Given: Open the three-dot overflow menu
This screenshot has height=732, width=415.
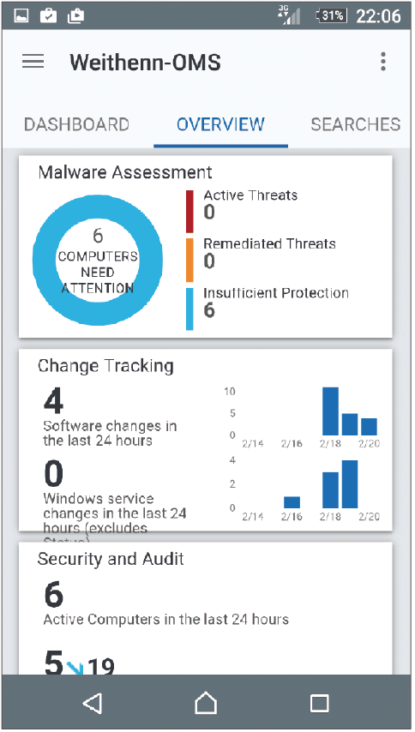Looking at the screenshot, I should tap(382, 62).
